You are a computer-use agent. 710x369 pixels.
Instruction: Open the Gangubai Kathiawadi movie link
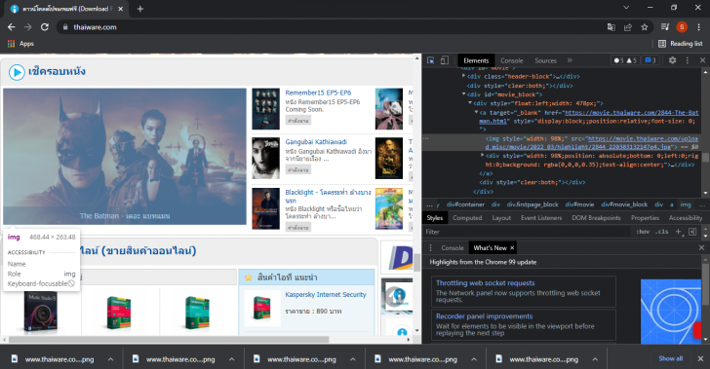(x=316, y=141)
